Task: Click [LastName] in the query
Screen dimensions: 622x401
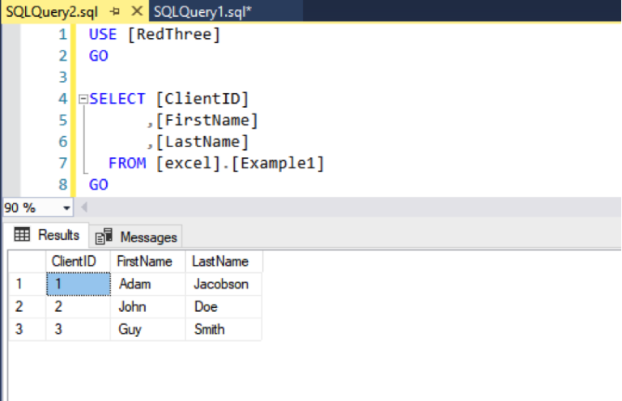Action: click(202, 142)
